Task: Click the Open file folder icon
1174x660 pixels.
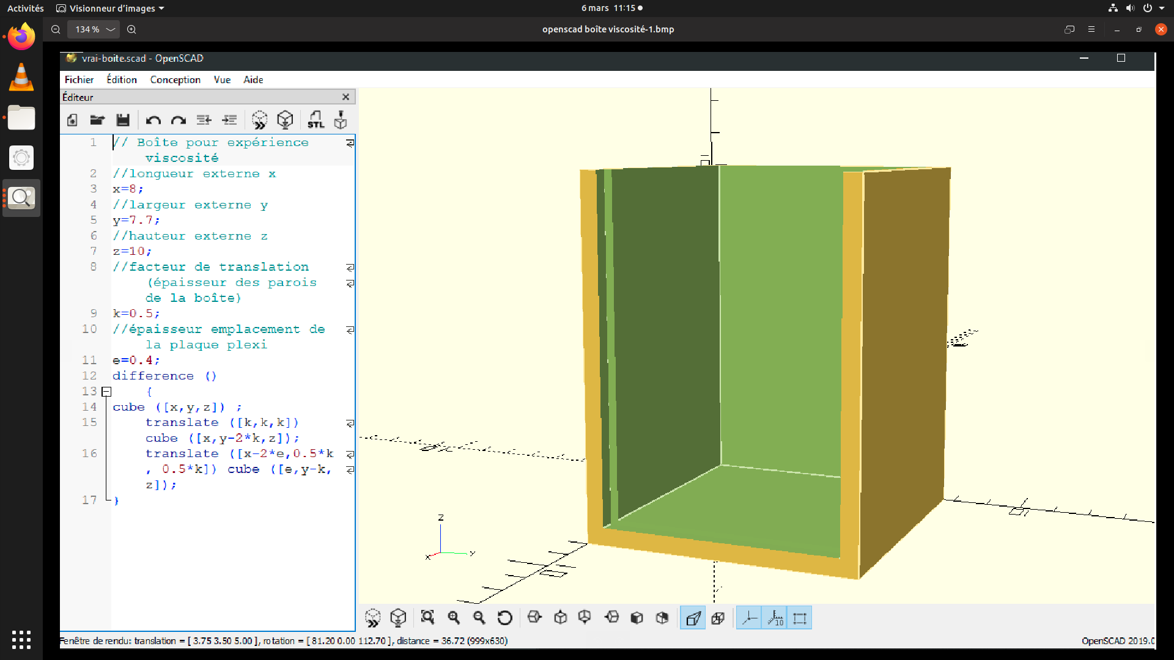Action: click(x=97, y=120)
